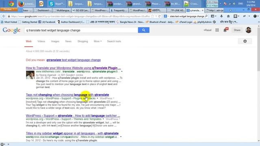Switch to the TP-LINK AD... tab
The width and height of the screenshot is (260, 146).
tap(176, 11)
